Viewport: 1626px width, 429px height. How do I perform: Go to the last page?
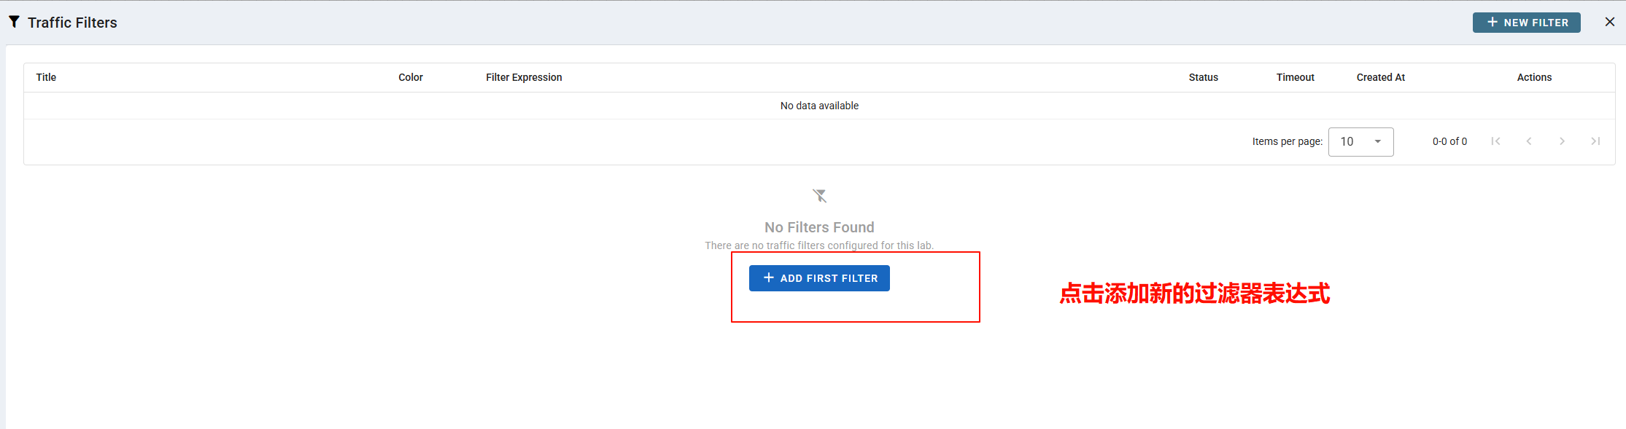[1595, 141]
